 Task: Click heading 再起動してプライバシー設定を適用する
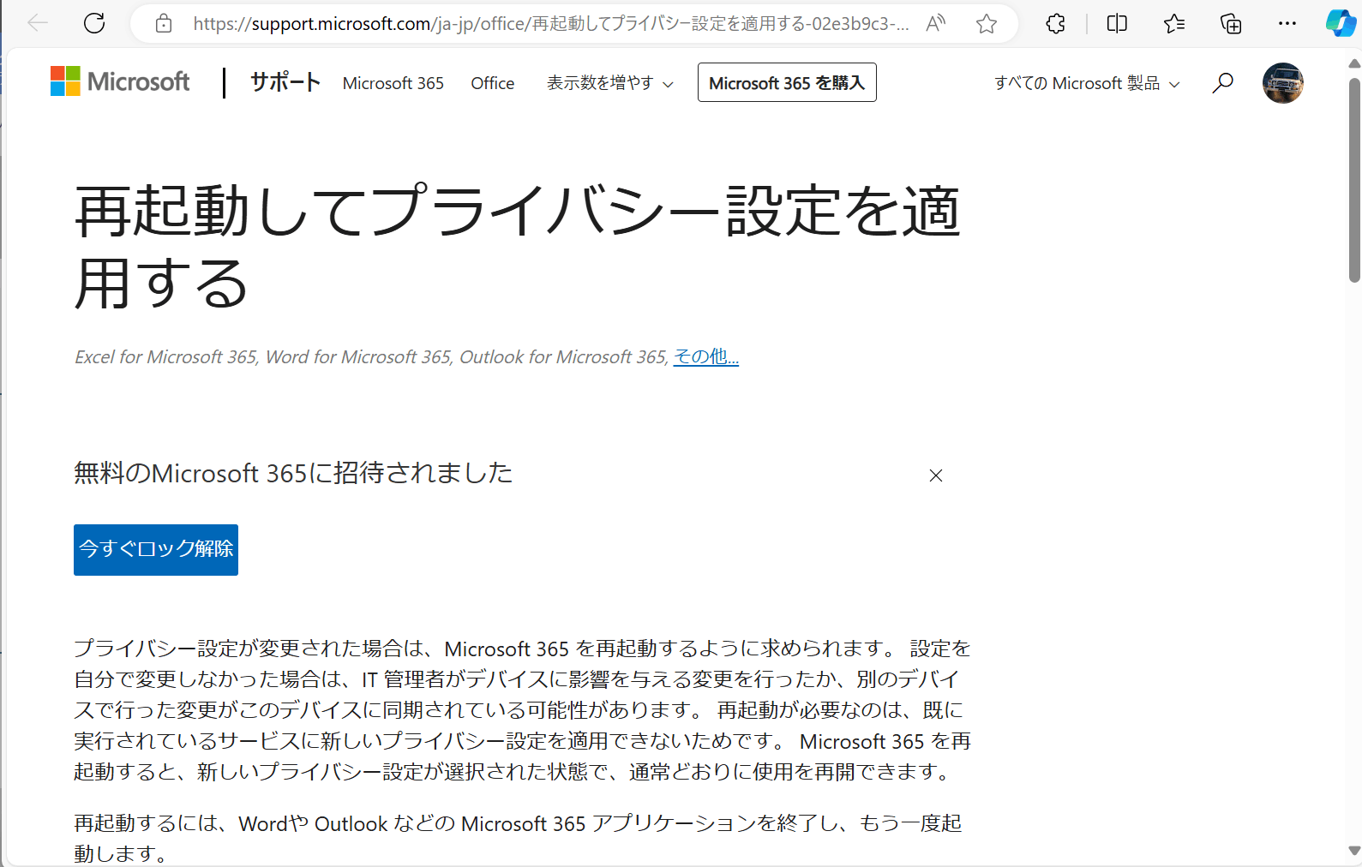pyautogui.click(x=518, y=247)
